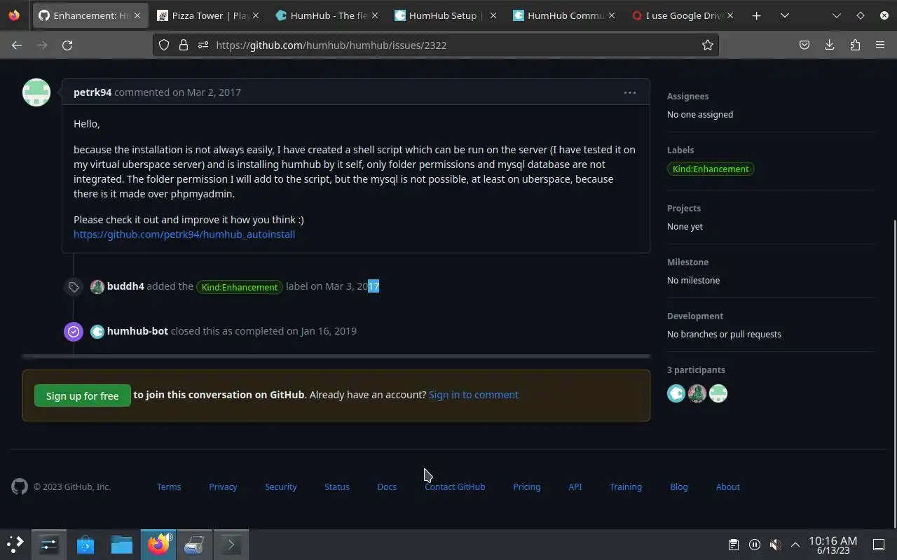Expand hidden system tray icons arrow
The image size is (897, 560).
coord(795,544)
